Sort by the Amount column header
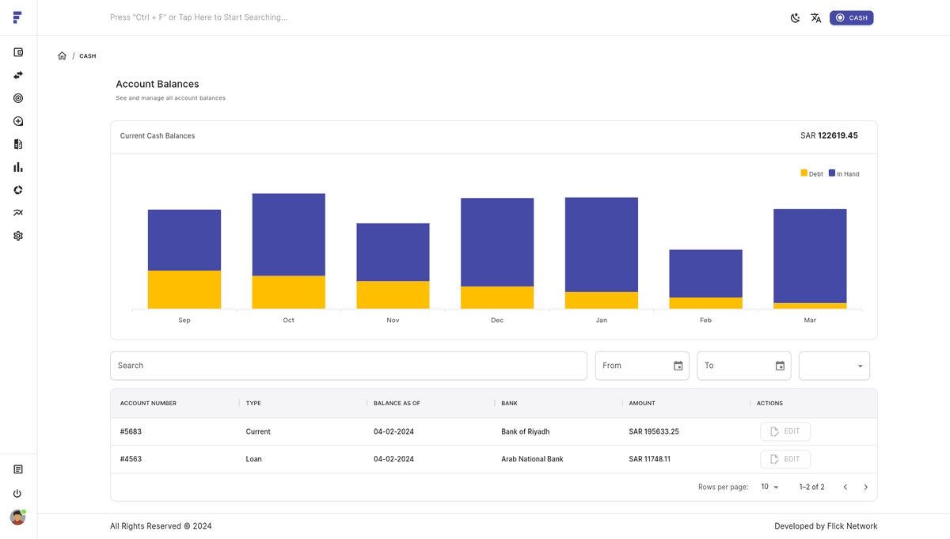950x539 pixels. pyautogui.click(x=642, y=403)
